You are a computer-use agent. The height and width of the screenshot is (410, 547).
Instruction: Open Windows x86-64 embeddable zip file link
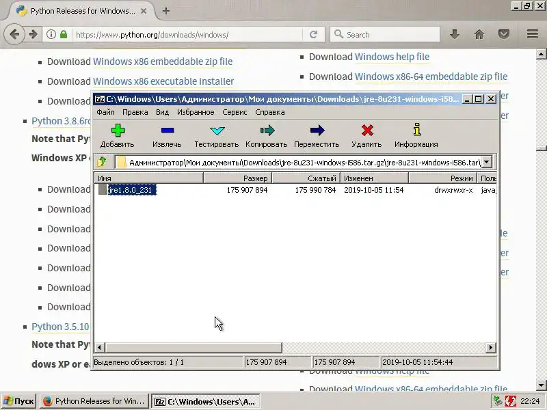pos(431,77)
